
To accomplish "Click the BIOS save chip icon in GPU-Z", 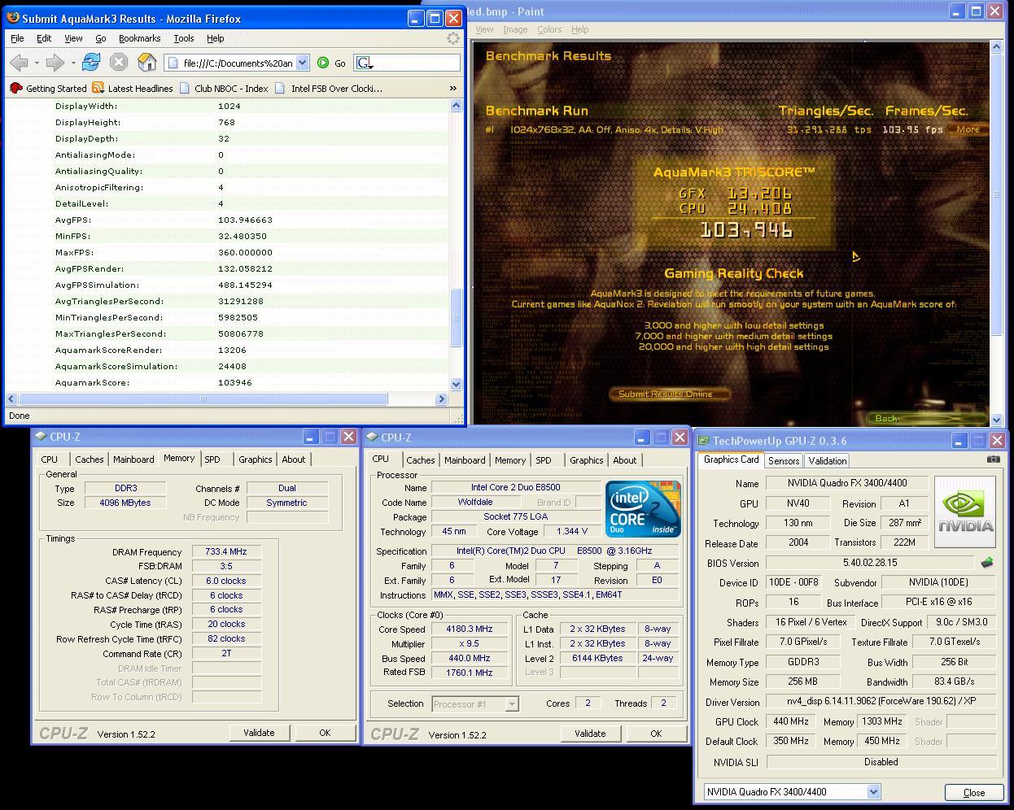I will tap(987, 562).
